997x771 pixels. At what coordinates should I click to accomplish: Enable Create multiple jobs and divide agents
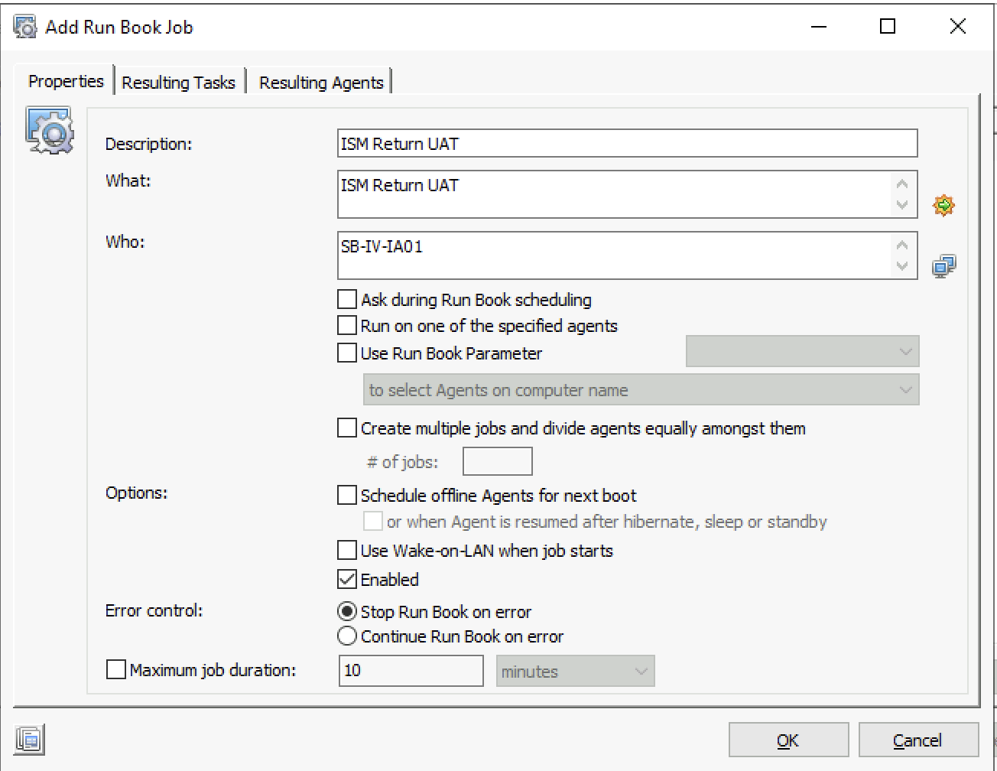point(347,428)
